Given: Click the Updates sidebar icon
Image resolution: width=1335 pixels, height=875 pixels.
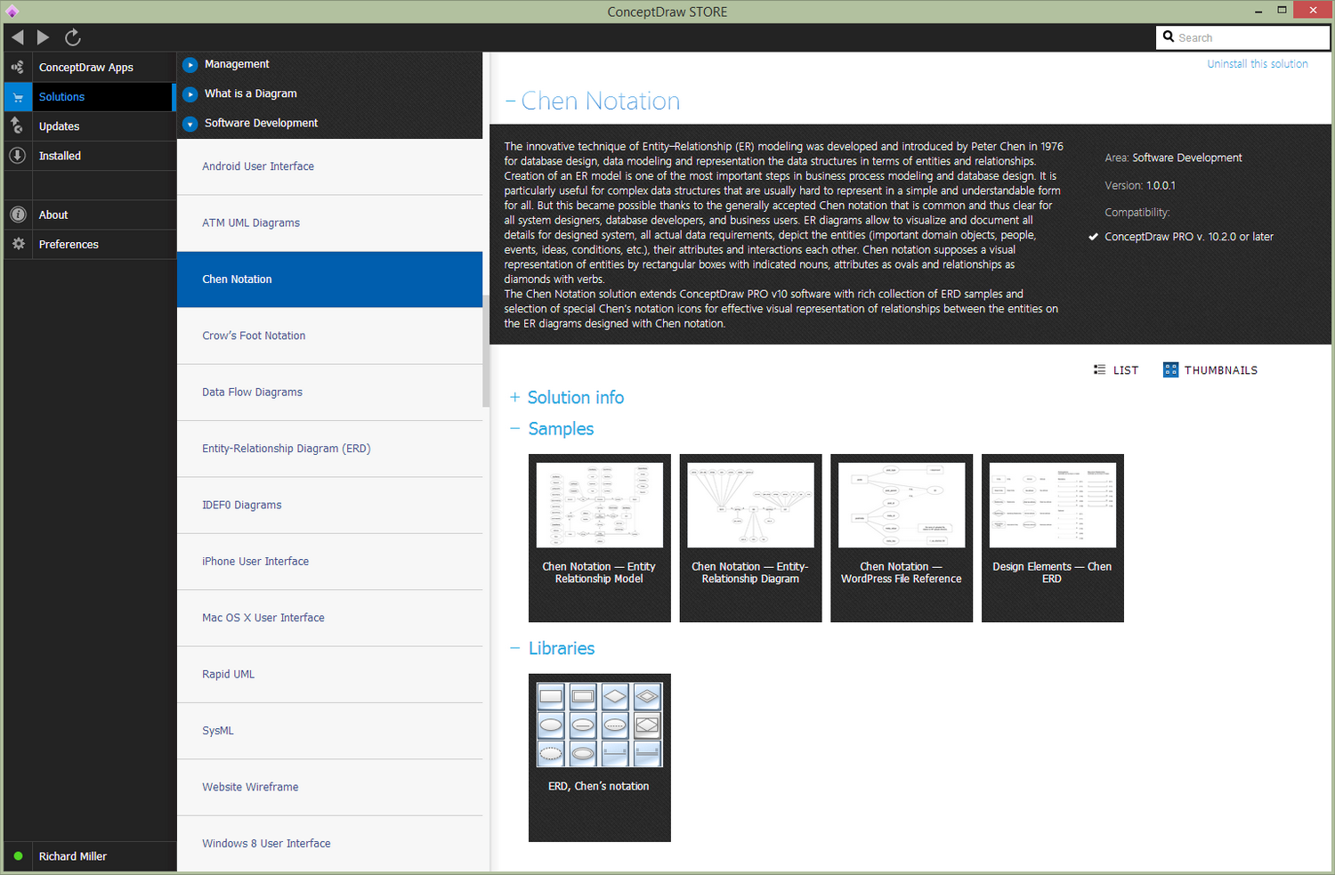Looking at the screenshot, I should pos(17,126).
